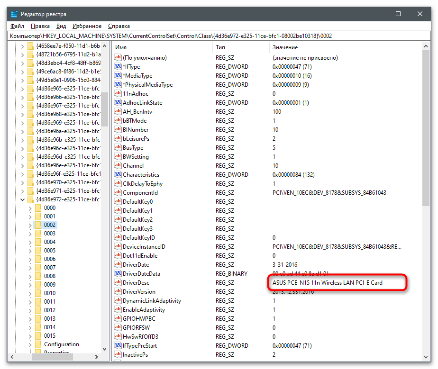The height and width of the screenshot is (369, 438).
Task: Click the DWORD icon of the *IfType value
Action: point(118,66)
